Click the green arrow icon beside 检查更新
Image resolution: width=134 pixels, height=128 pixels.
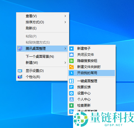tap(71, 106)
